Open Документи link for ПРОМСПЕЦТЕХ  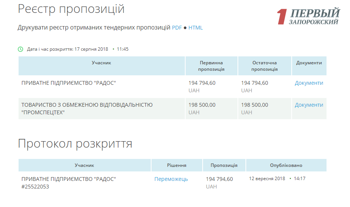[309, 105]
